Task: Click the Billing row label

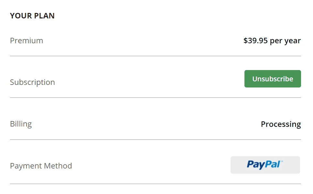Action: 21,124
